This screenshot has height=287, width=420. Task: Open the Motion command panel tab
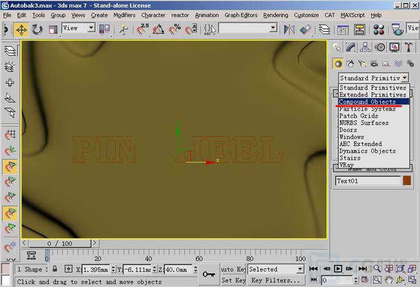pyautogui.click(x=380, y=47)
